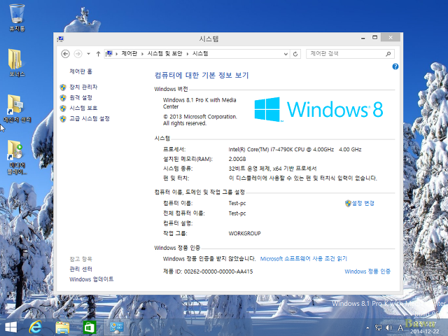Viewport: 448px width, 336px height.
Task: Go up one level with the Up arrow
Action: coord(98,54)
